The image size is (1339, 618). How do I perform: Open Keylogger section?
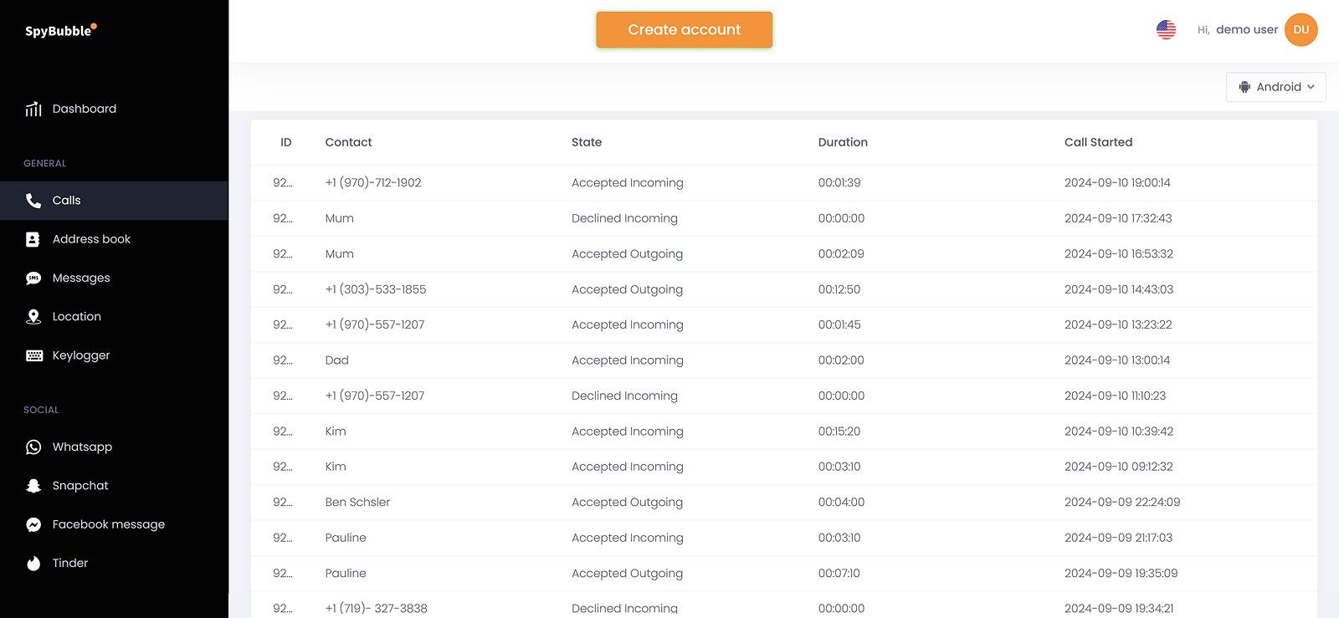click(81, 355)
